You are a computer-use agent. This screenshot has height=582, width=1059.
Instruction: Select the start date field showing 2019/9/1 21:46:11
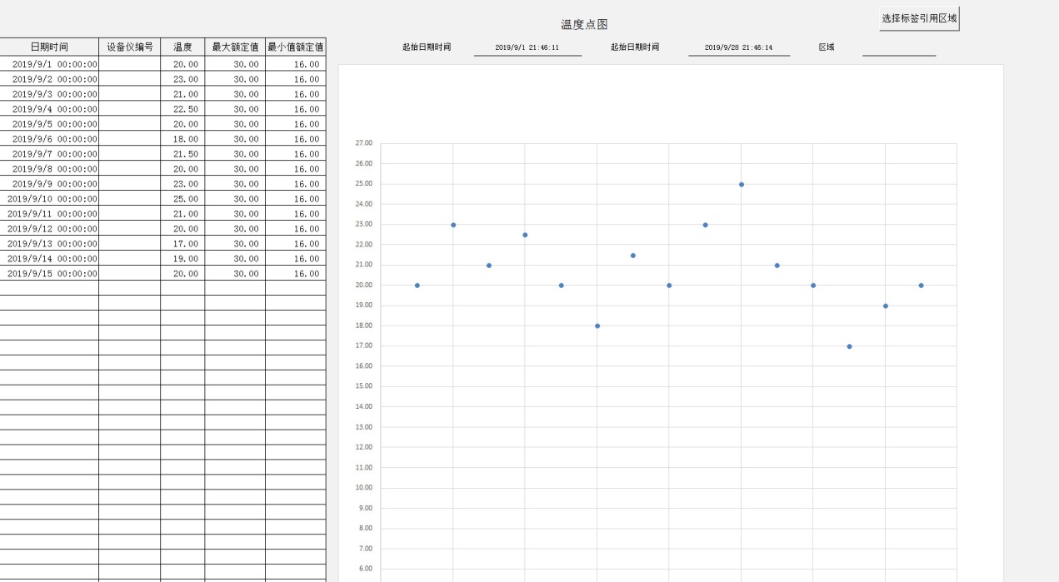(527, 47)
